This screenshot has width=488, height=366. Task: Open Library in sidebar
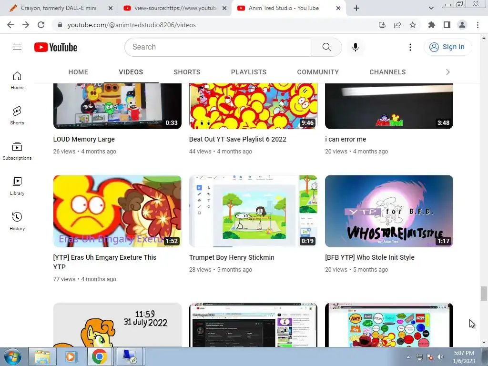(17, 186)
